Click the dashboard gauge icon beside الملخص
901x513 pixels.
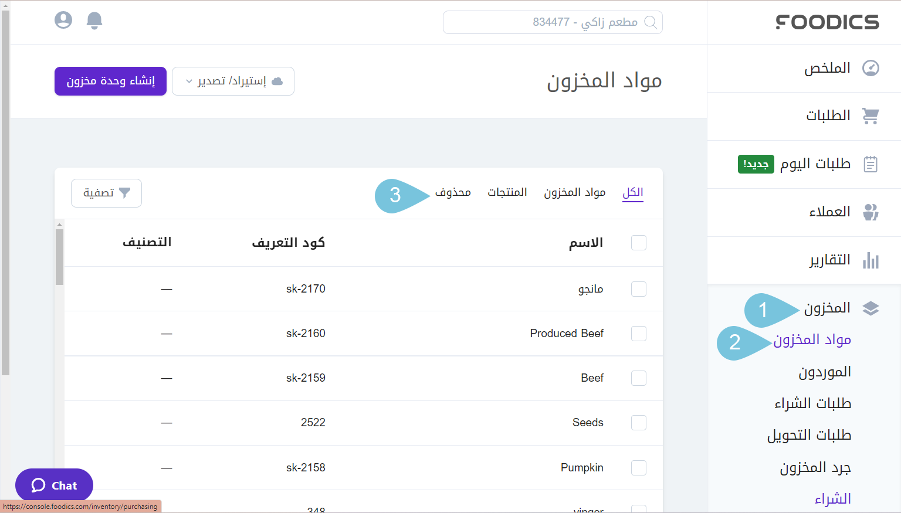[x=870, y=68]
